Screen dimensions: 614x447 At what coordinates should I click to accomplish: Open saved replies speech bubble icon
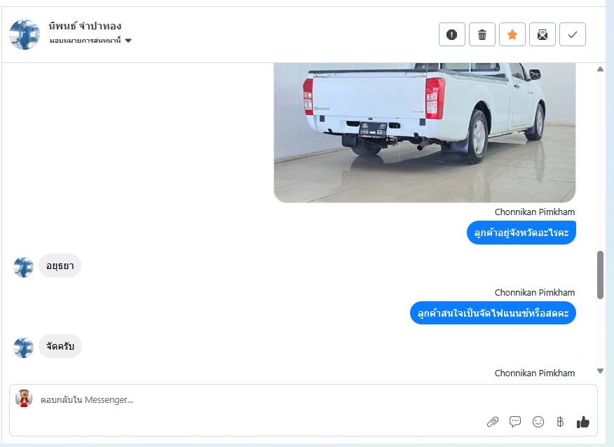pos(515,422)
